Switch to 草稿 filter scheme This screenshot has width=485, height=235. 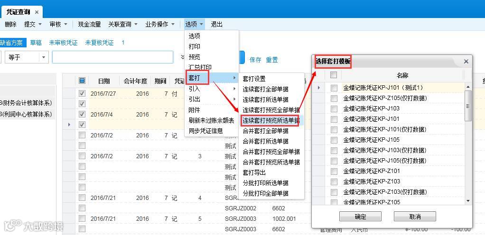click(x=36, y=43)
